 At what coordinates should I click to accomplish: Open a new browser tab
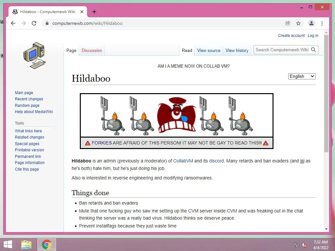tap(94, 12)
